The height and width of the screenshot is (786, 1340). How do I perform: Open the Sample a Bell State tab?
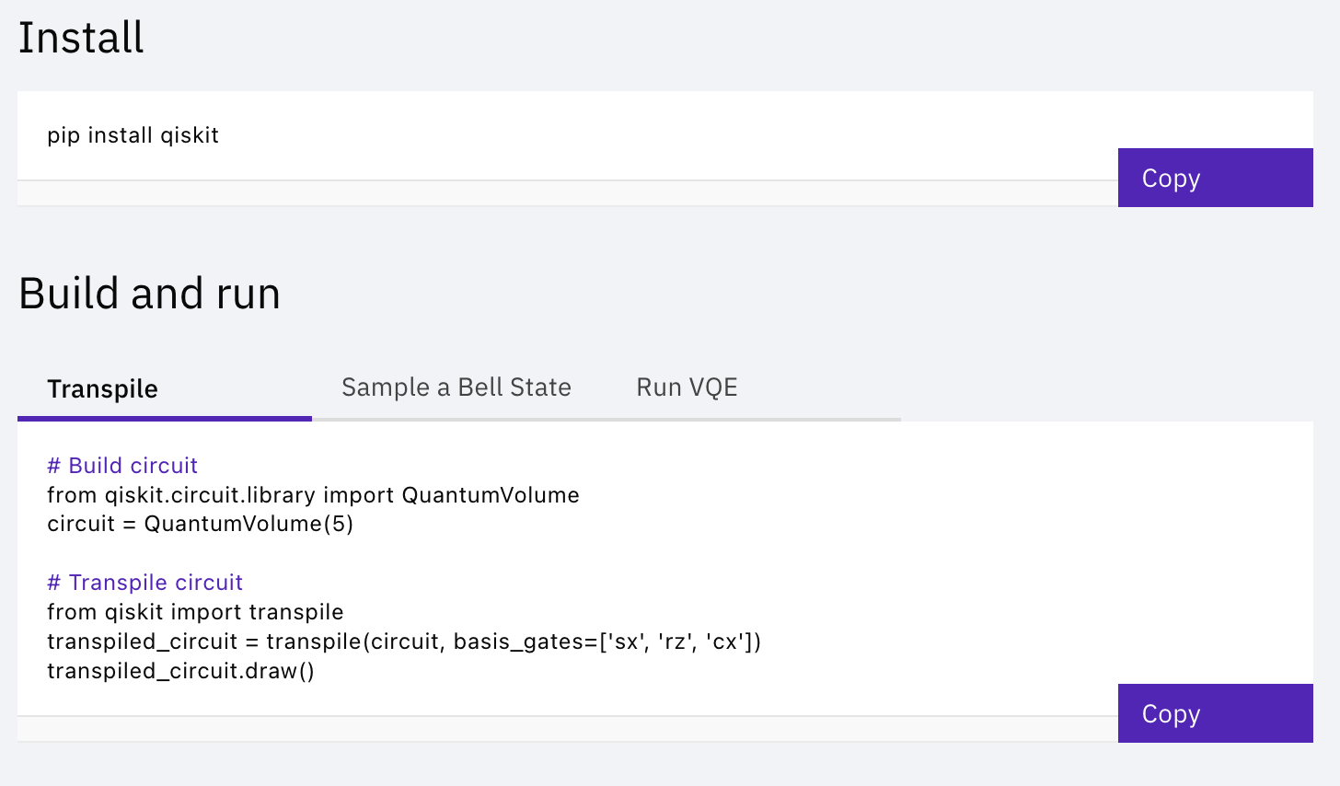456,387
